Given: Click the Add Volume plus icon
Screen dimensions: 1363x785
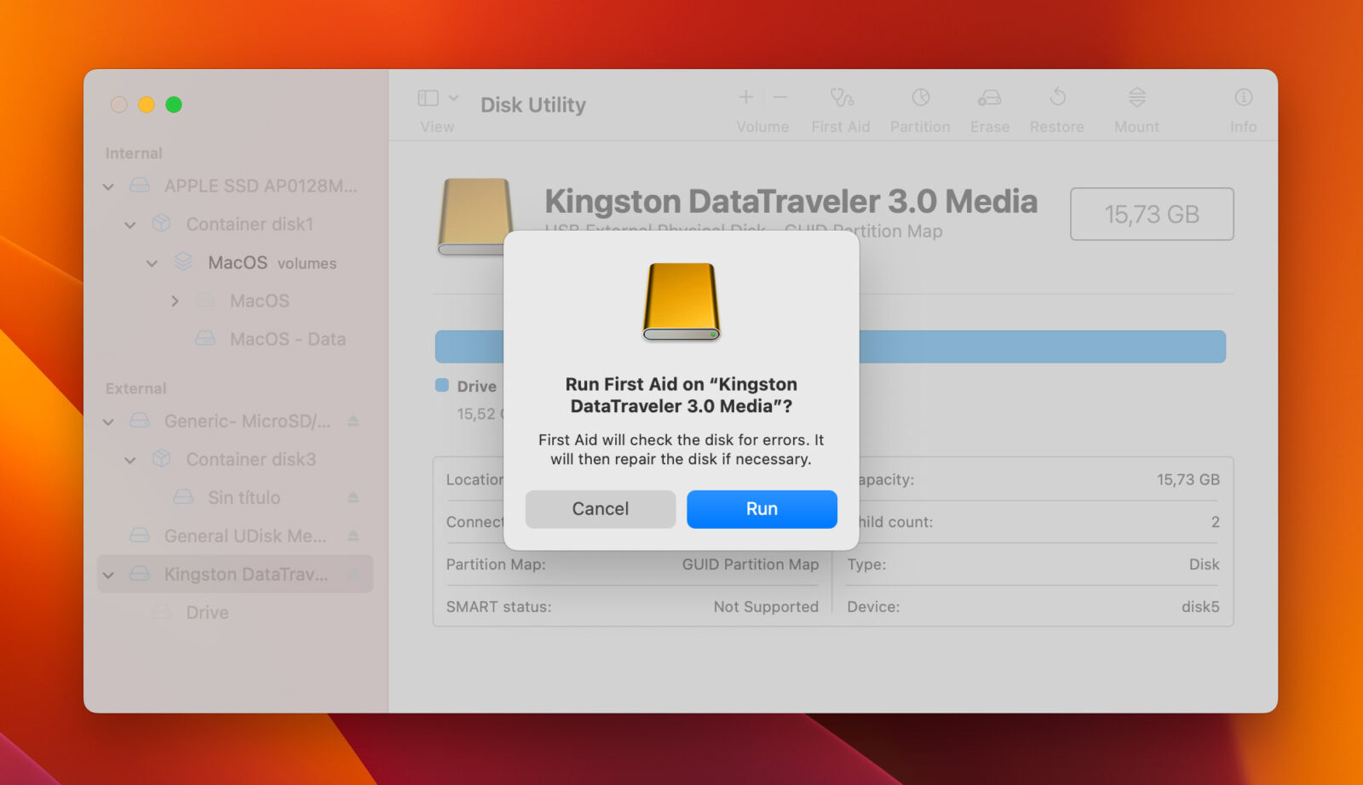Looking at the screenshot, I should 745,96.
